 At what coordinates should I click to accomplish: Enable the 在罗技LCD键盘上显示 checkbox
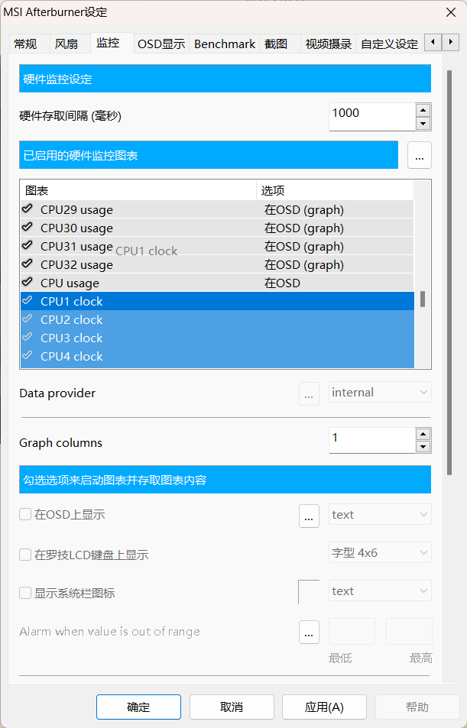pyautogui.click(x=25, y=555)
